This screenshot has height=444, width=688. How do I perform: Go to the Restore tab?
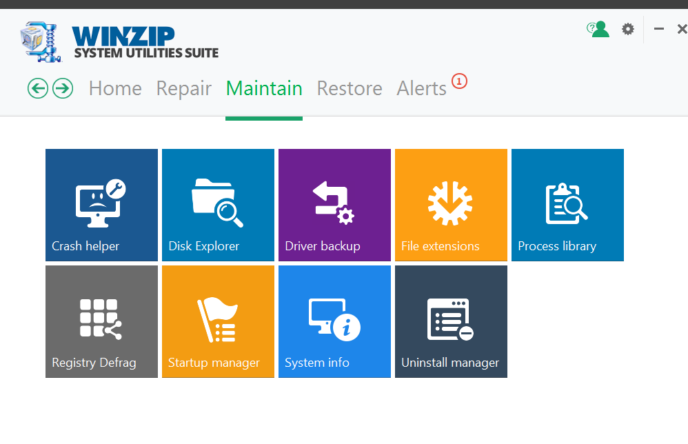pos(350,88)
